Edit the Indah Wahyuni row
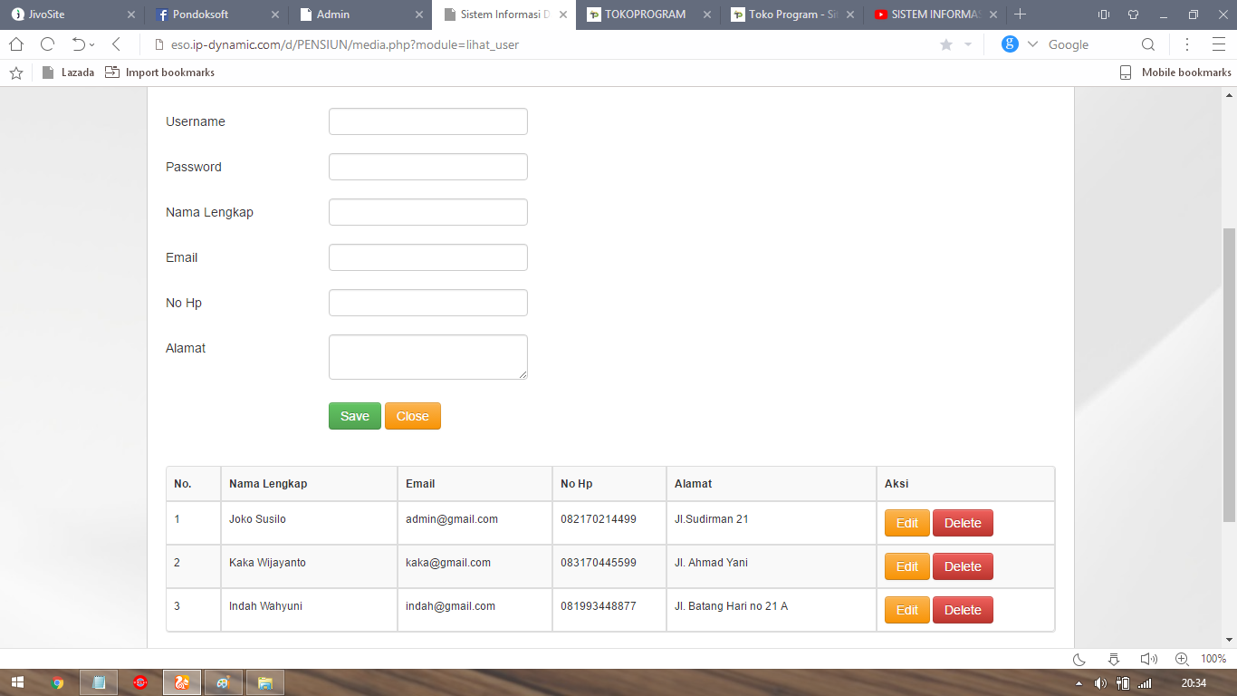This screenshot has height=696, width=1237. 907,610
